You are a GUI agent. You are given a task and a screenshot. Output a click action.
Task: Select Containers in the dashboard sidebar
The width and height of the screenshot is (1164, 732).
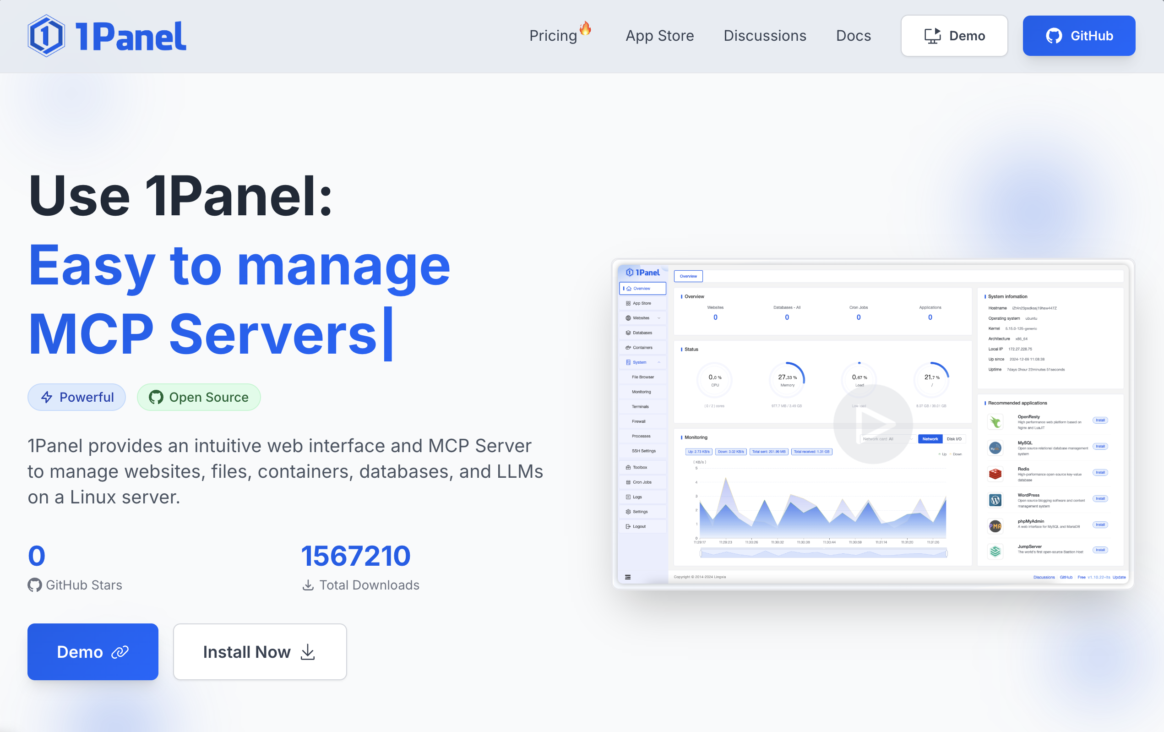[x=642, y=348]
